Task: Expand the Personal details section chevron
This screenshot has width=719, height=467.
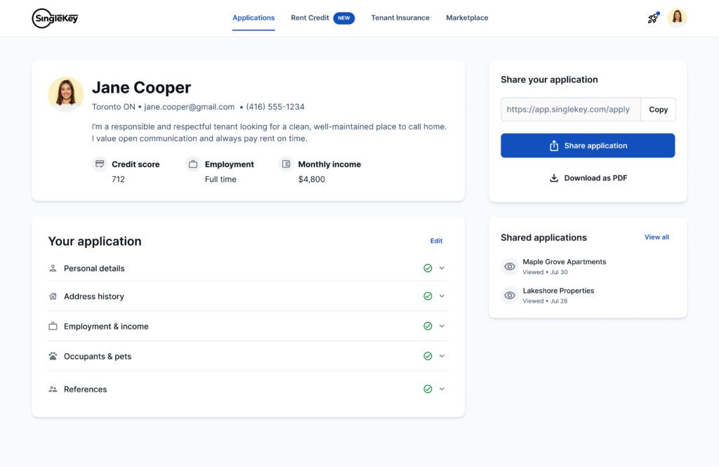Action: pos(442,268)
